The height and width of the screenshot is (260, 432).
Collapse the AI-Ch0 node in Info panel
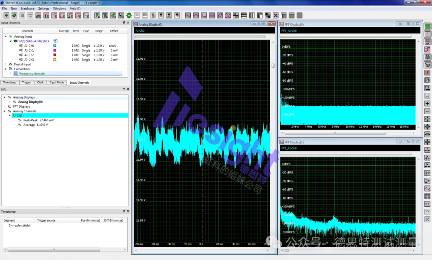(x=10, y=116)
